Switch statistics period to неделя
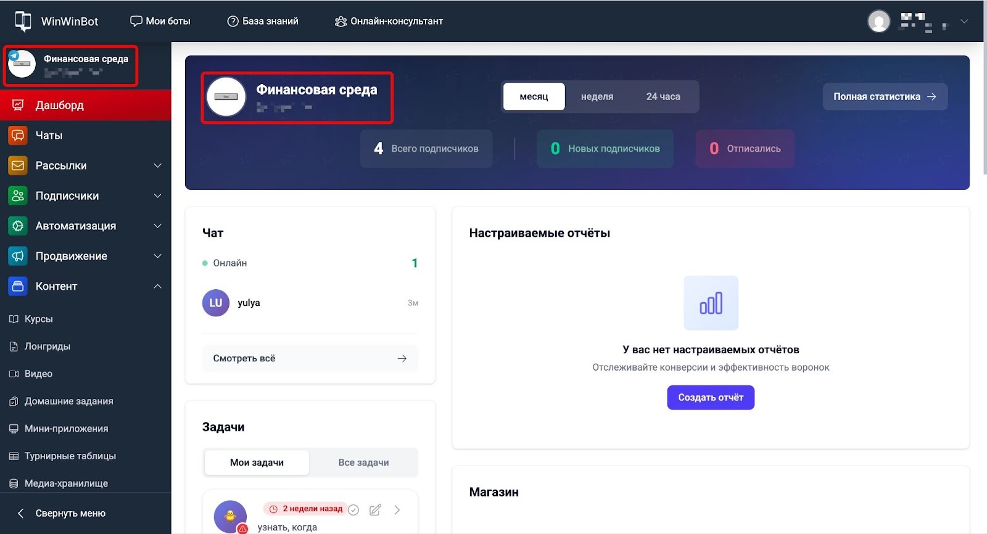 597,97
